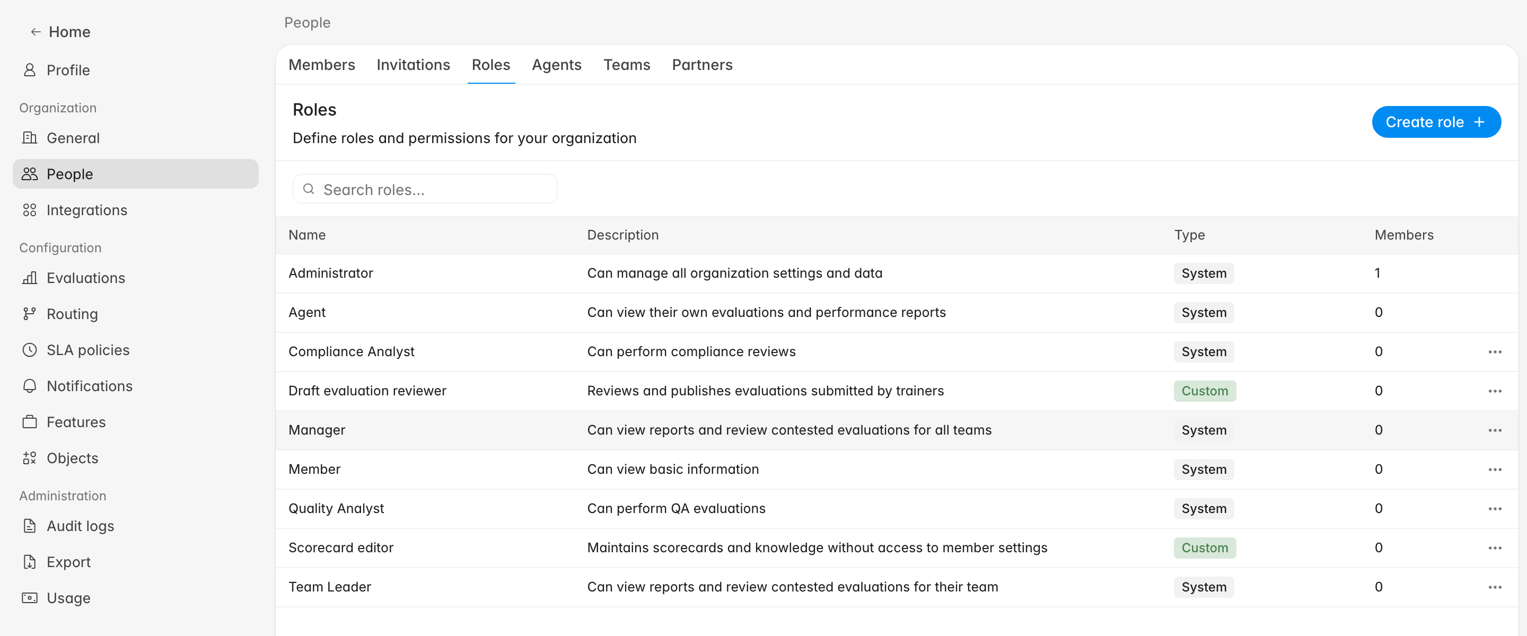Click the Objects shapes icon
The width and height of the screenshot is (1527, 636).
(x=29, y=458)
